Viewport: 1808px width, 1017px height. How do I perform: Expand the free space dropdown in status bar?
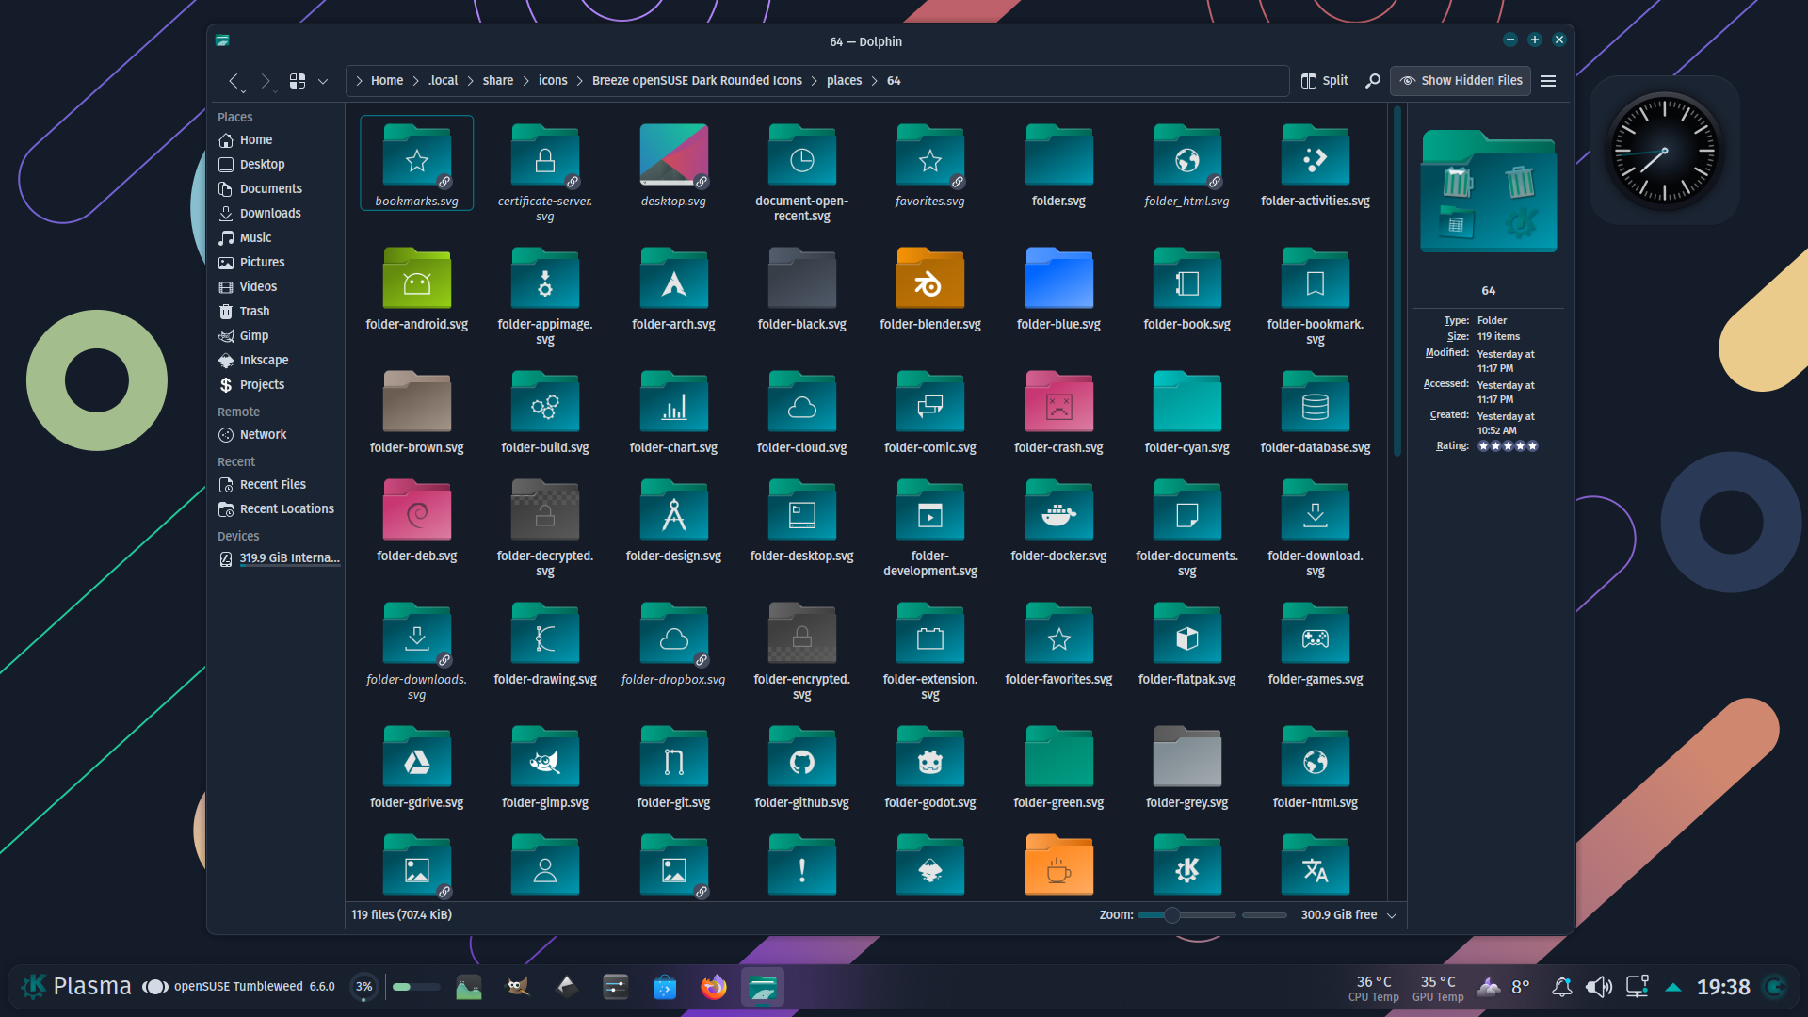pyautogui.click(x=1392, y=915)
